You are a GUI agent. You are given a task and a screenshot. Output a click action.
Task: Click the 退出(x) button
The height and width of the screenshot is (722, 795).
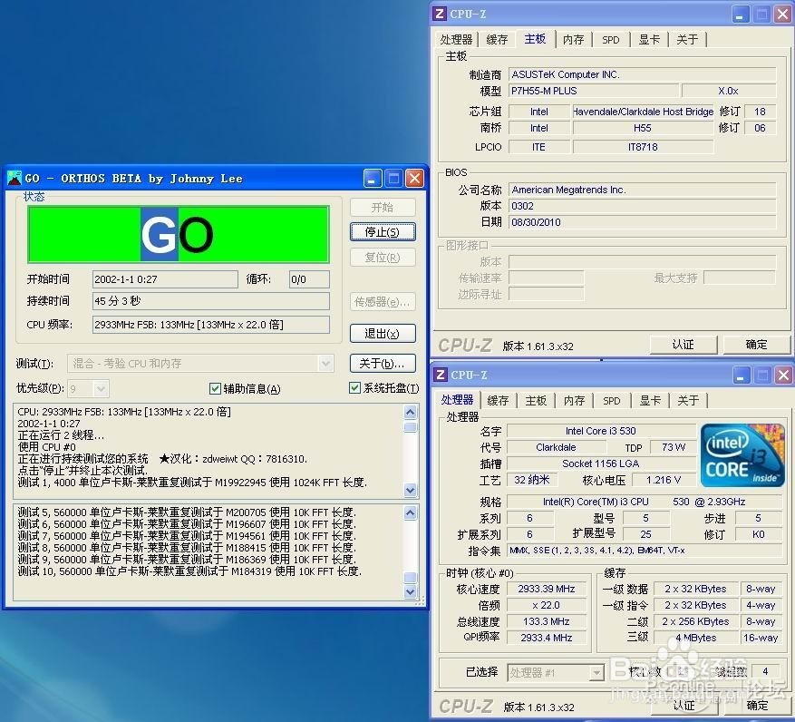pyautogui.click(x=383, y=334)
